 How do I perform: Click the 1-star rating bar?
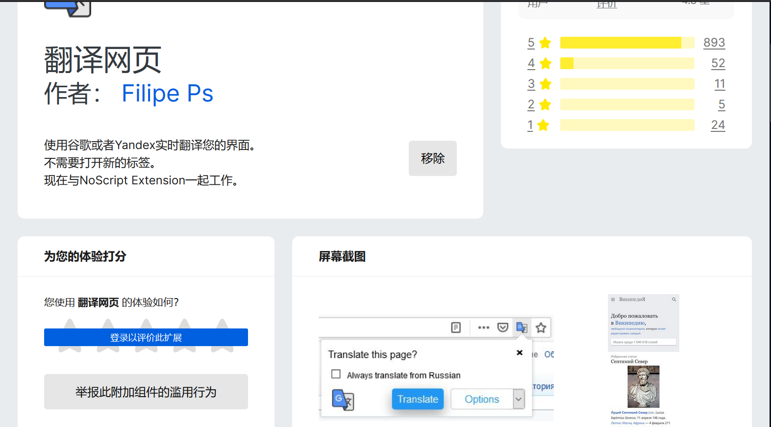tap(627, 125)
